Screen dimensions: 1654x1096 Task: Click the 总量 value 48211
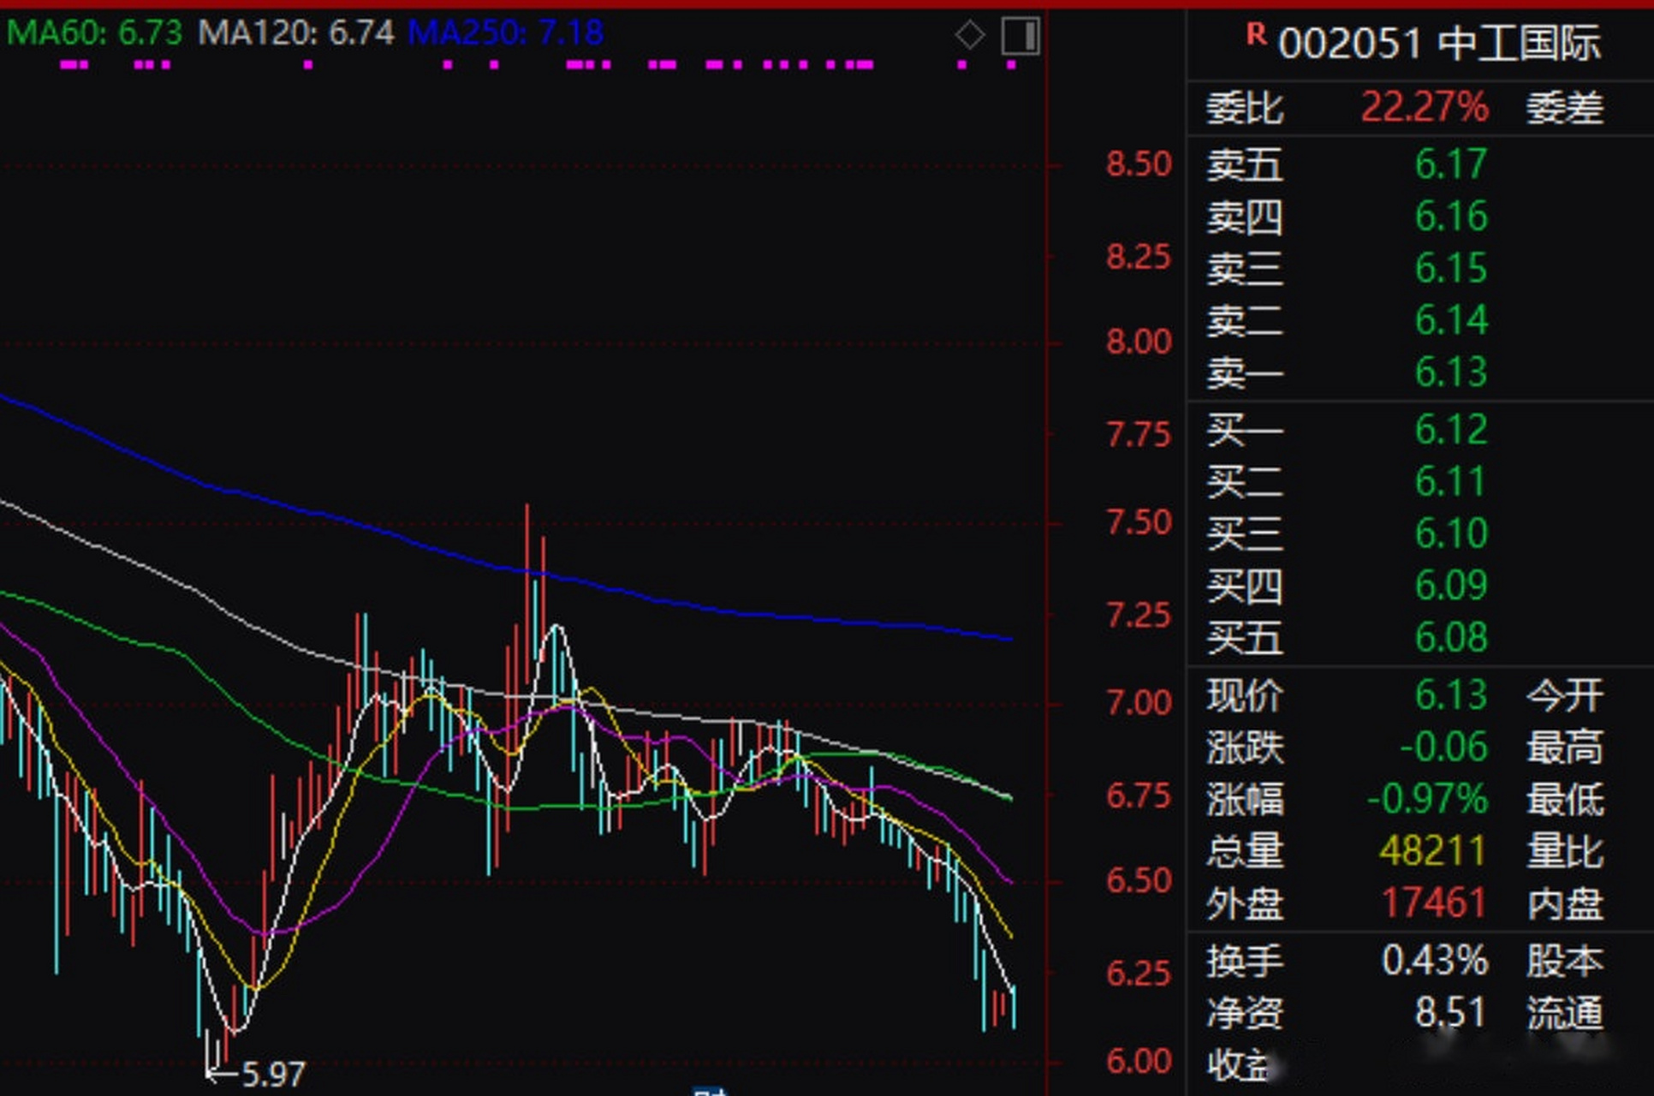pos(1433,852)
